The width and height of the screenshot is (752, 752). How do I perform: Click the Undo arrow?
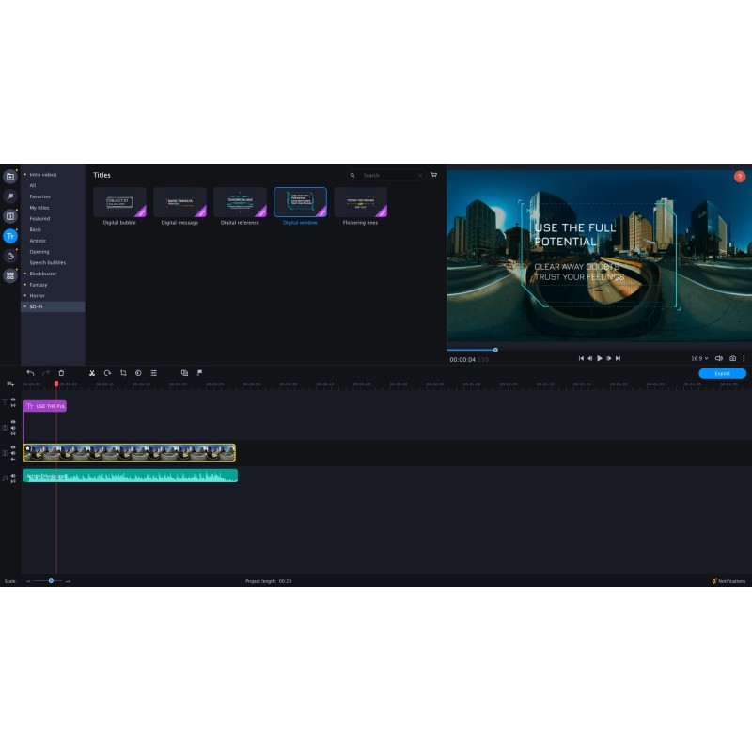(x=30, y=373)
